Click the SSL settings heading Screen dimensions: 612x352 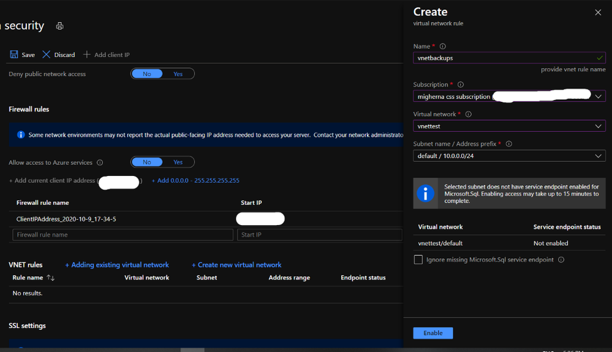pos(28,326)
